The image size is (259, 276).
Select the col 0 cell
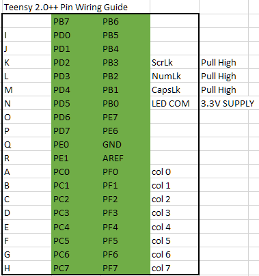coord(174,171)
